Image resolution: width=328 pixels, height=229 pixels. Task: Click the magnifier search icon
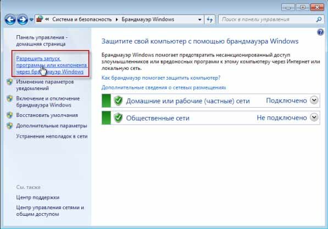click(x=319, y=19)
